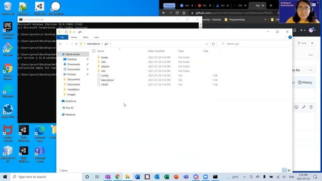Select the description file
The height and width of the screenshot is (181, 322).
pos(107,80)
